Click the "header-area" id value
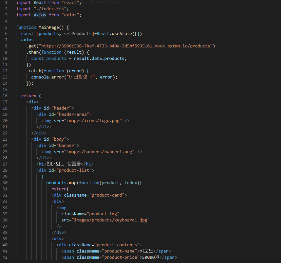 coord(74,114)
